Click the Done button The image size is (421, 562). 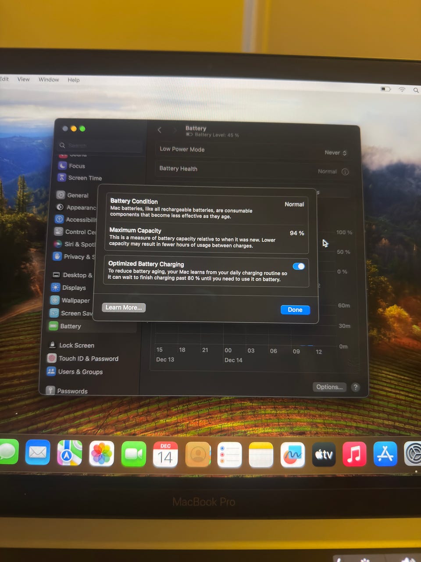295,310
